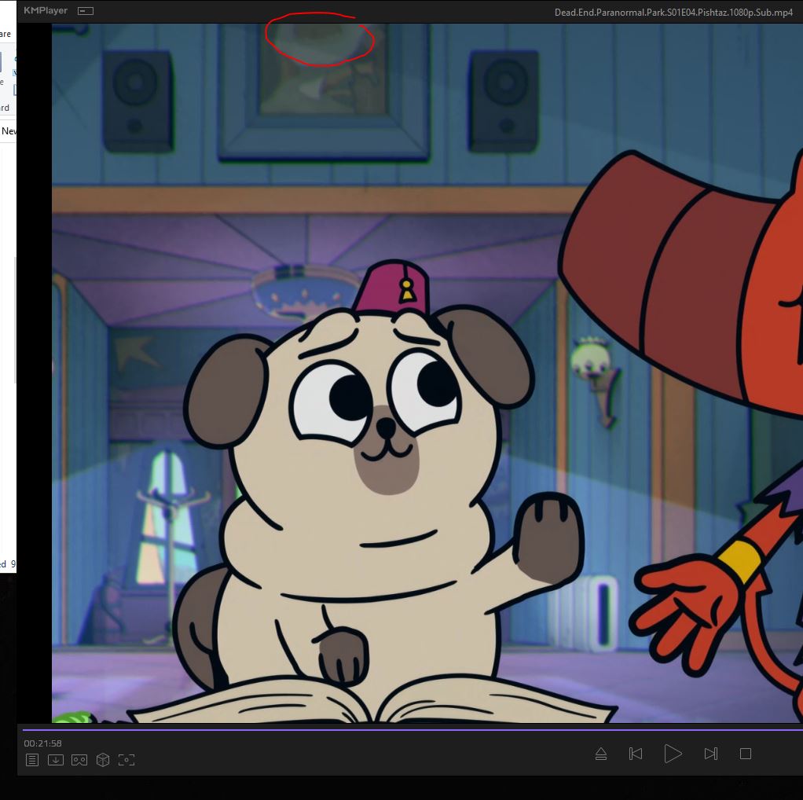This screenshot has width=803, height=800.
Task: Click the download video icon
Action: point(55,760)
